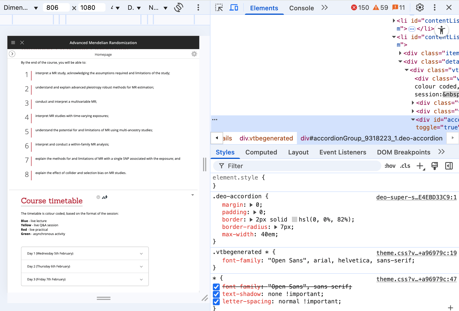Expand the course menu arrow circle
This screenshot has width=459, height=311.
coord(12,54)
